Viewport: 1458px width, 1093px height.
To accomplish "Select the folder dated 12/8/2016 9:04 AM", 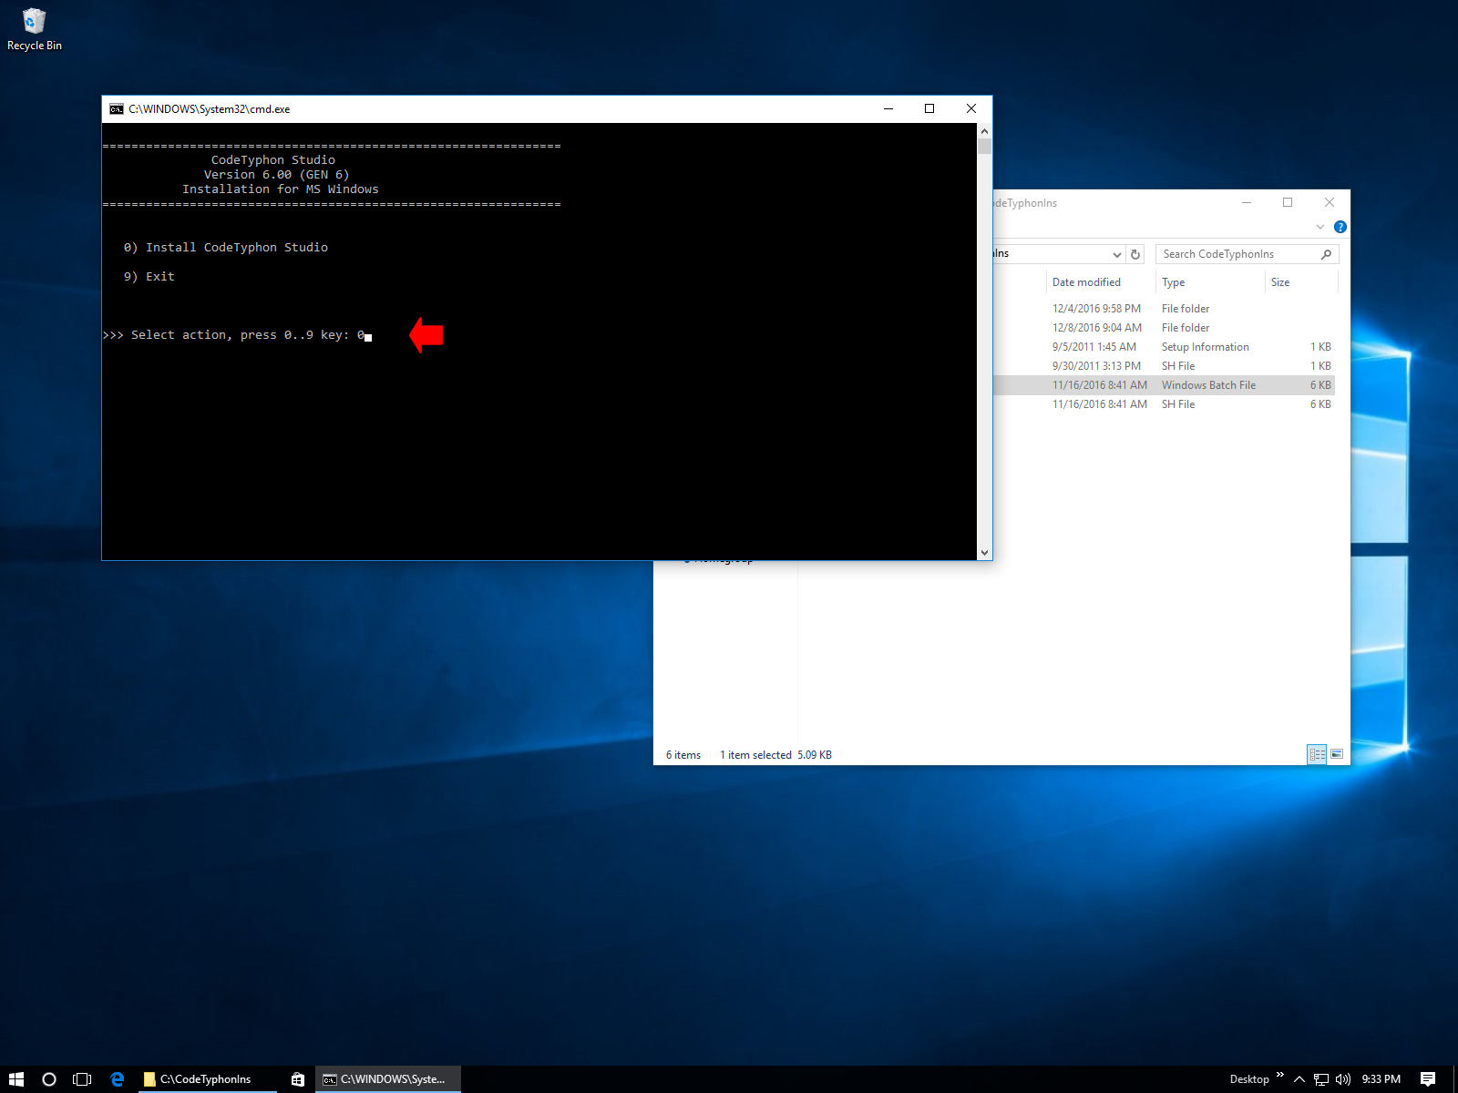I will pos(1163,328).
